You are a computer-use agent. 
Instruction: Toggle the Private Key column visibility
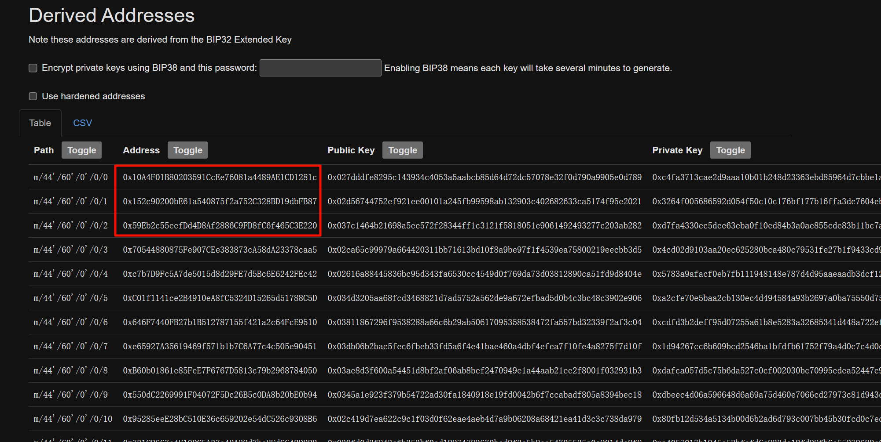(730, 150)
